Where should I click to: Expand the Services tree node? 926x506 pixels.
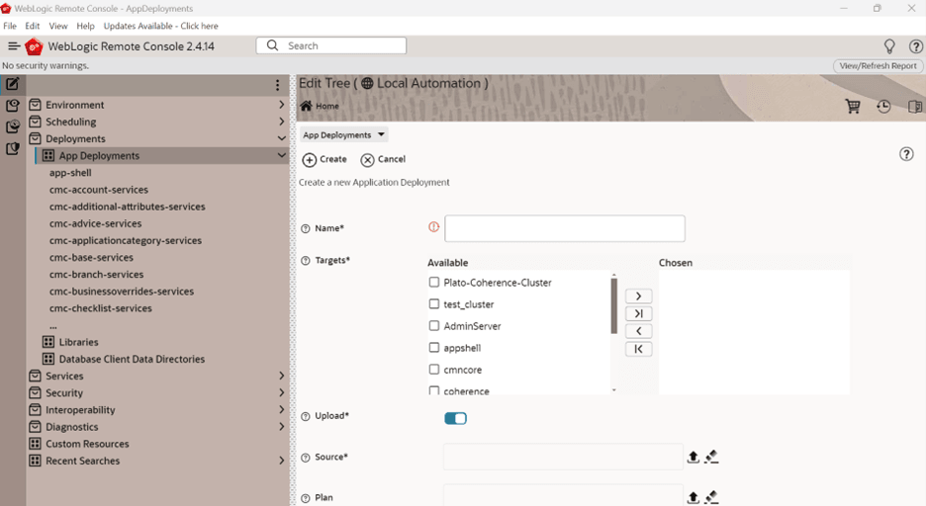pyautogui.click(x=282, y=376)
